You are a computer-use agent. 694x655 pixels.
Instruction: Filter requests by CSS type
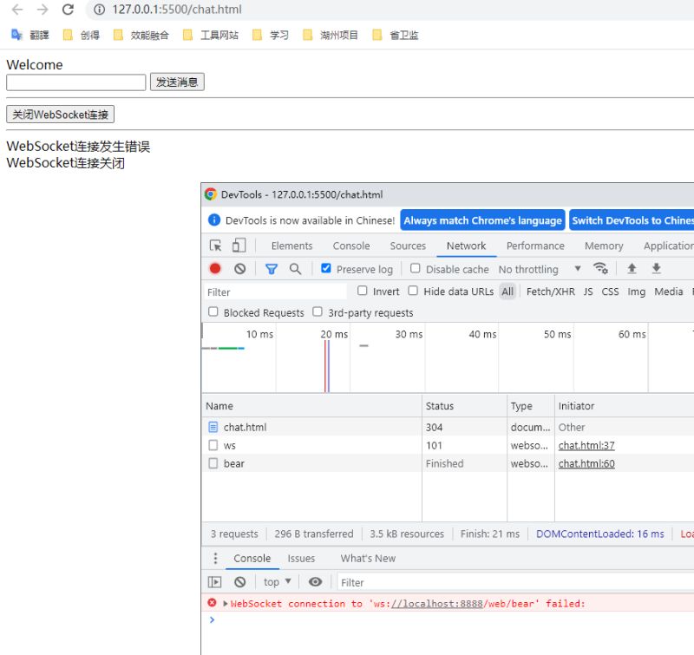pos(610,291)
